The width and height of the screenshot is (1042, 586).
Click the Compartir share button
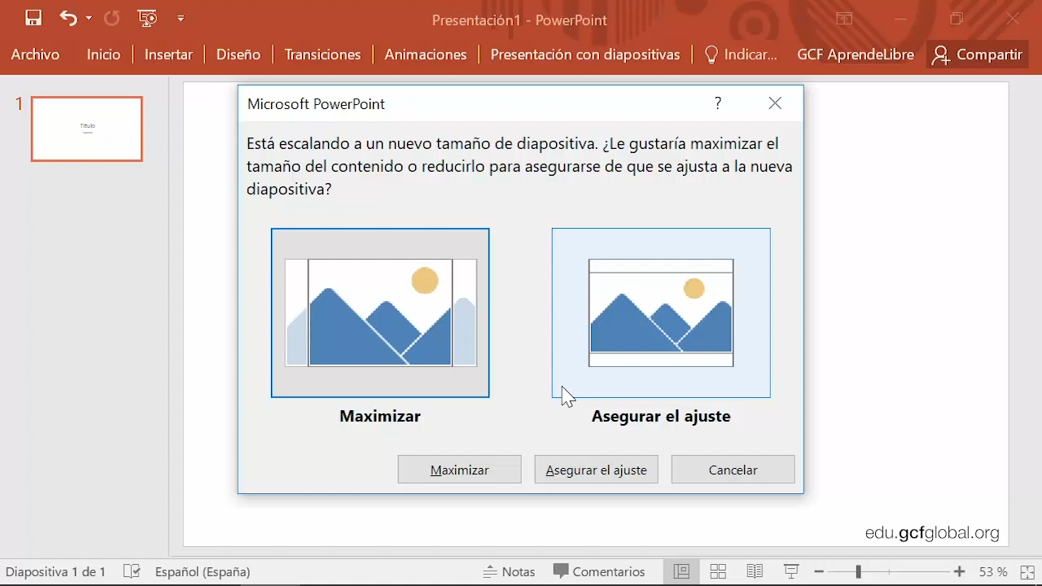pyautogui.click(x=978, y=55)
